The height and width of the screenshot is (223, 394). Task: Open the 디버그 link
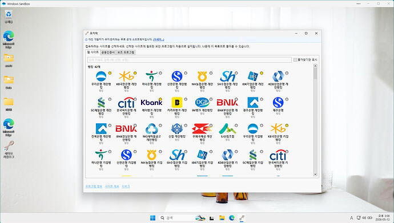pos(126,186)
